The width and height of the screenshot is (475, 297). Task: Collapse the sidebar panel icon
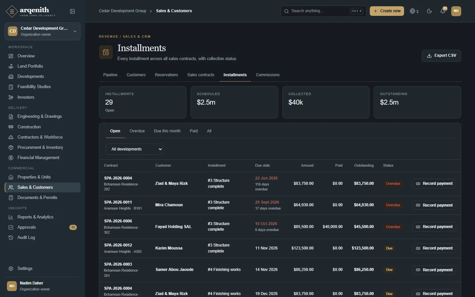[x=73, y=12]
